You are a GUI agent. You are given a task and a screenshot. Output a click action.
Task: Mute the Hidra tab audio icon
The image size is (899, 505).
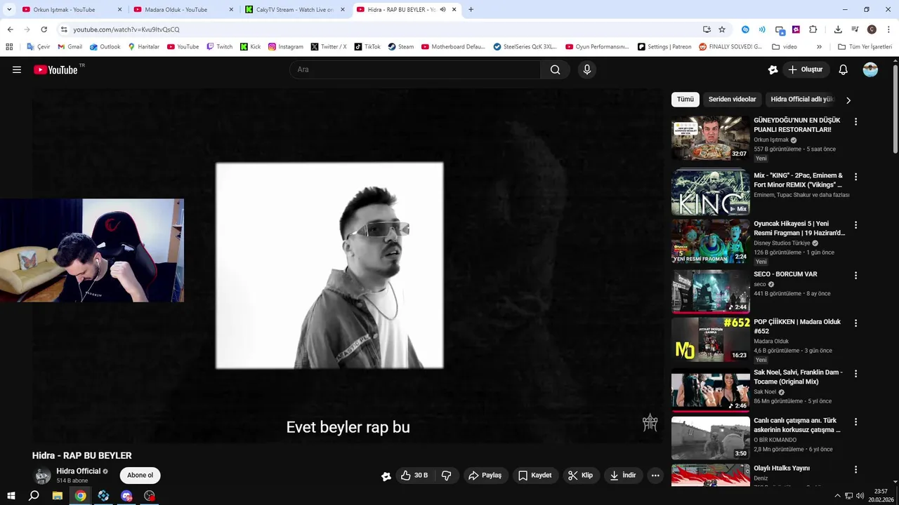443,10
